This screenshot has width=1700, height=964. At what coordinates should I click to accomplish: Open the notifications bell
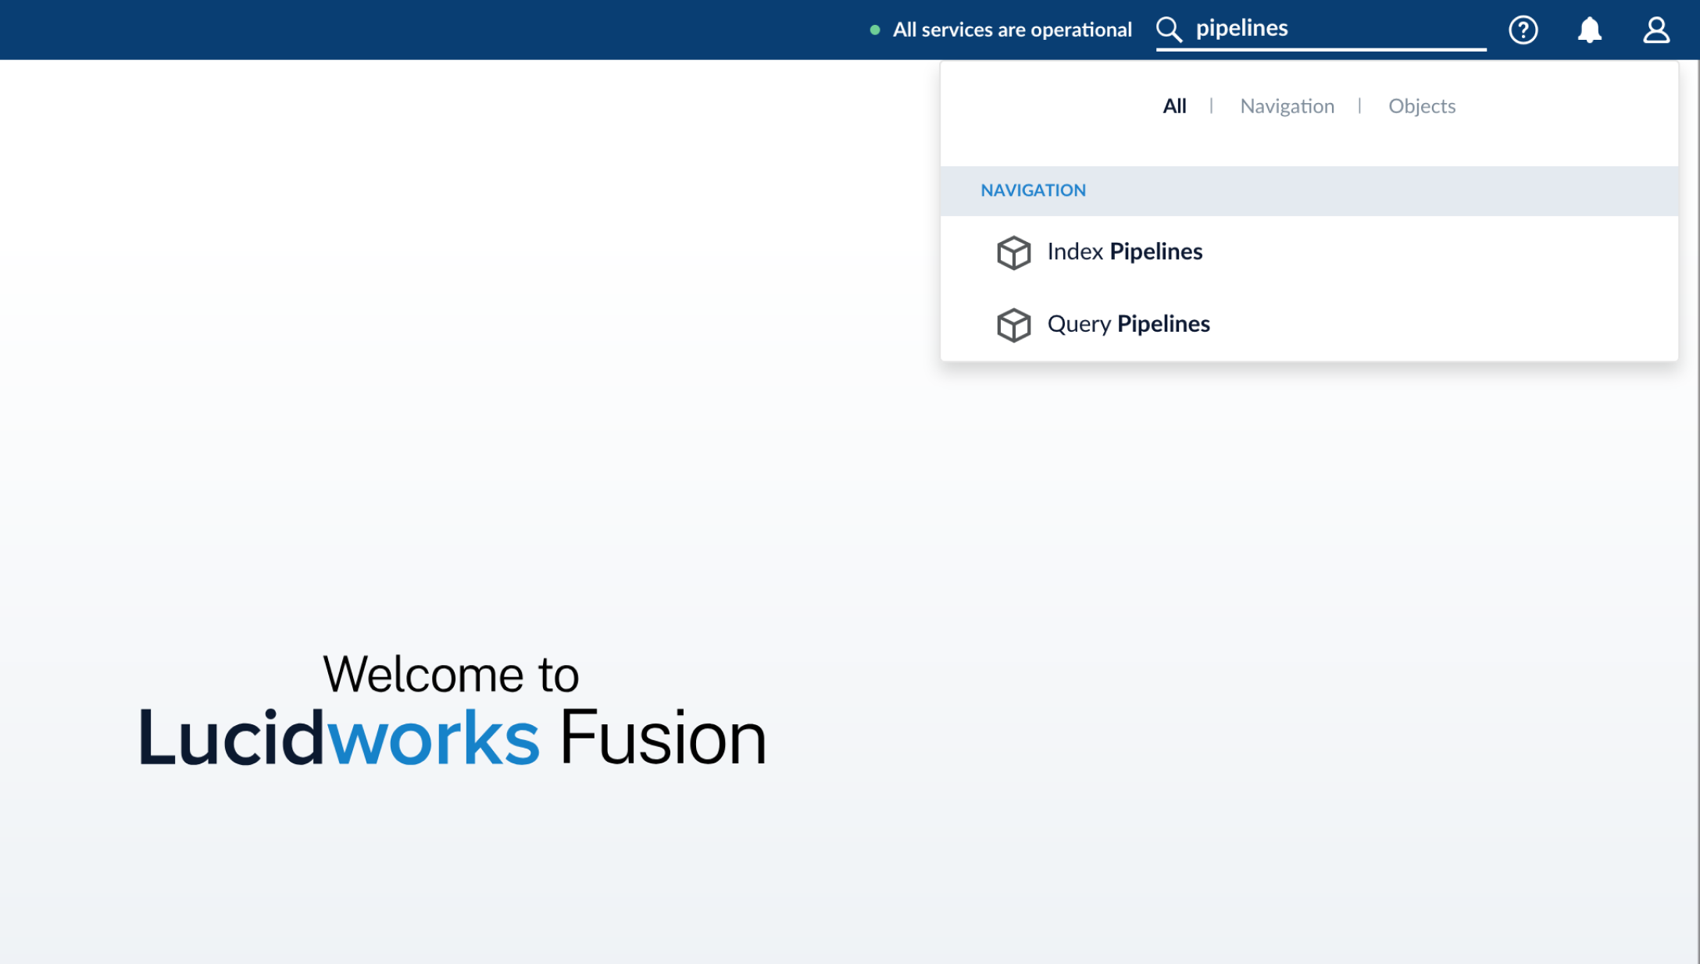point(1590,30)
